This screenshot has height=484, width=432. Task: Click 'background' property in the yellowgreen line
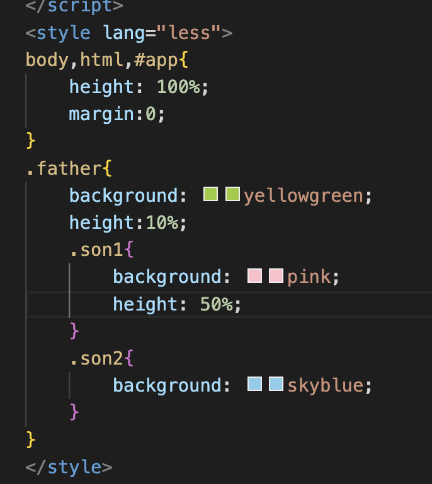tap(123, 195)
